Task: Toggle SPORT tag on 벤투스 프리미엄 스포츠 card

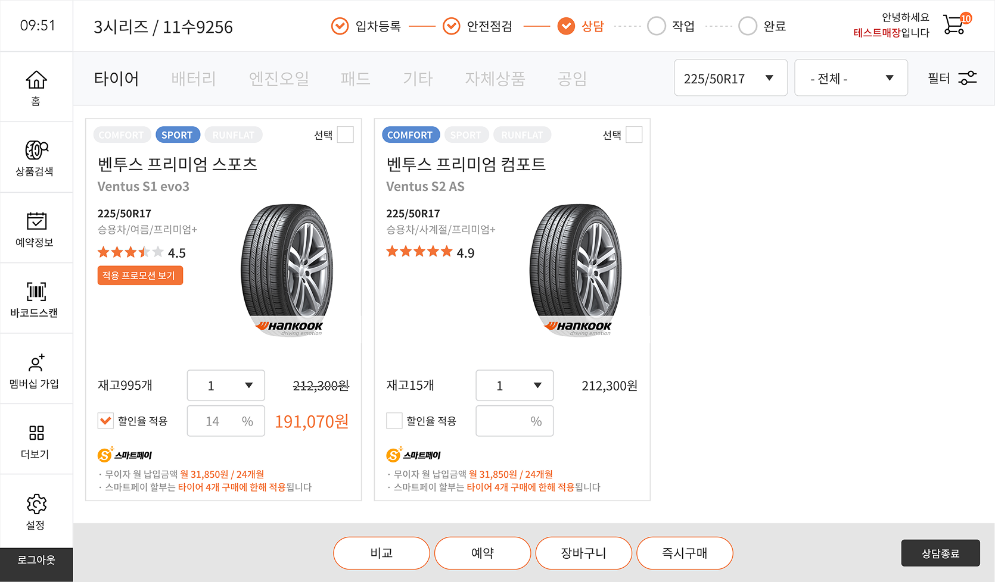Action: click(177, 135)
